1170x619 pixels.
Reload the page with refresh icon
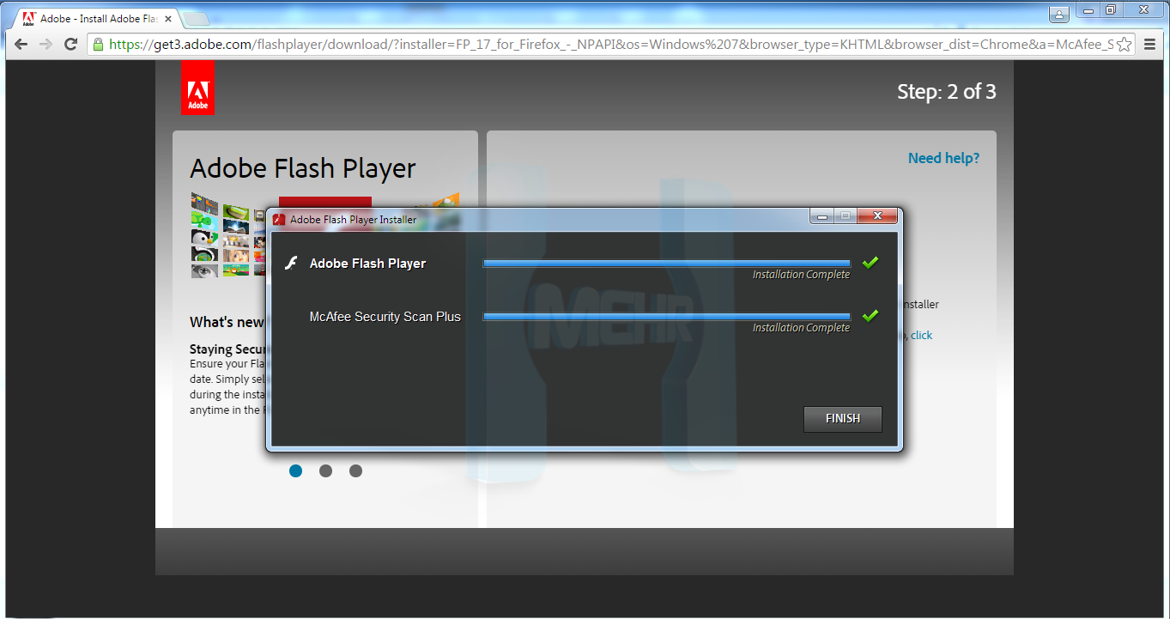(70, 44)
